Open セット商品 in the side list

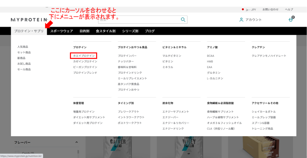(24, 53)
